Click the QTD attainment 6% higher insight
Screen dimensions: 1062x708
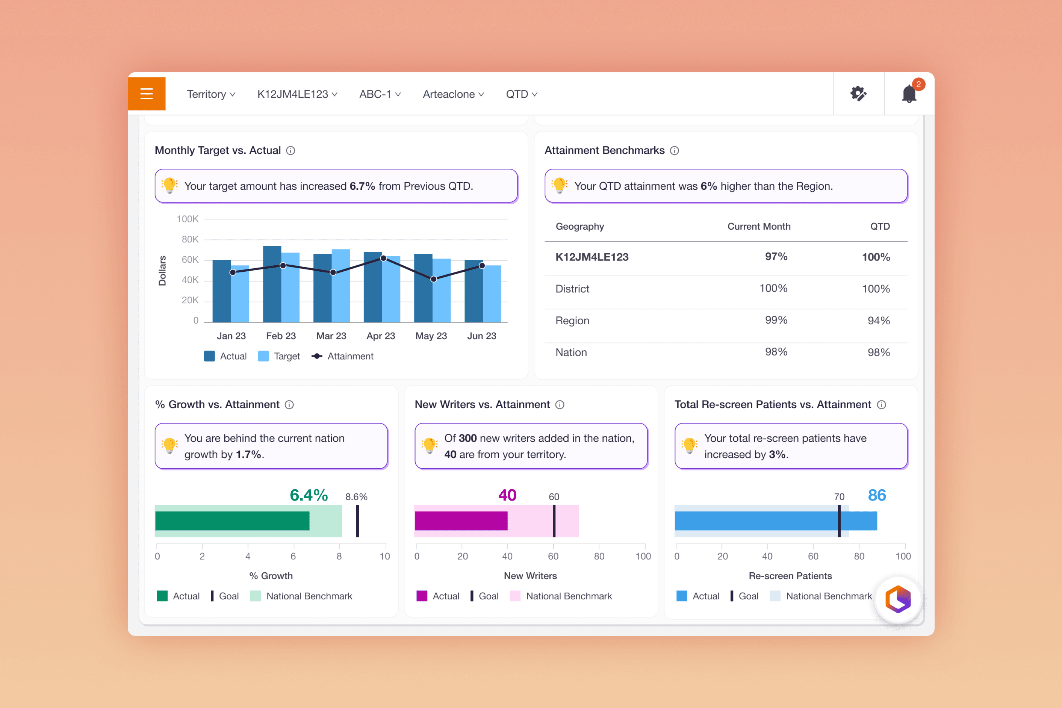(x=726, y=186)
